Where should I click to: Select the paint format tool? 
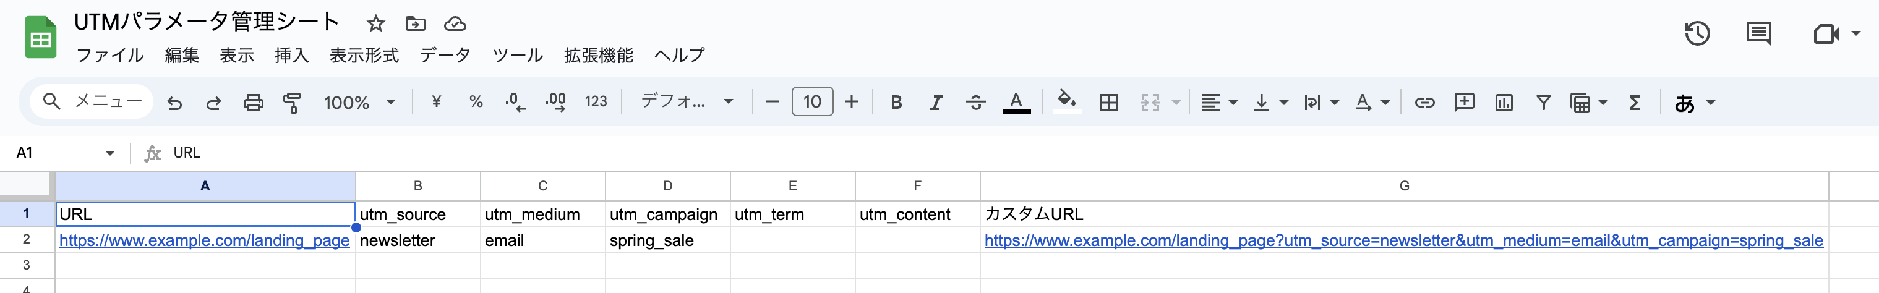click(x=292, y=102)
